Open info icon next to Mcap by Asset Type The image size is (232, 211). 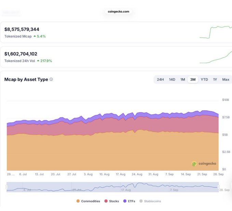(x=51, y=80)
